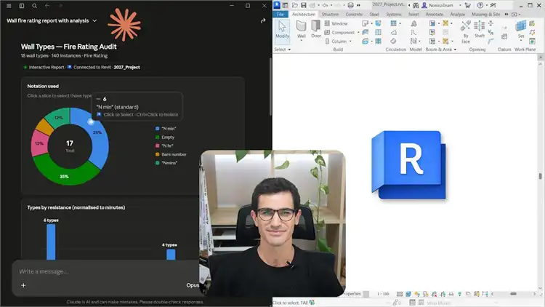Click the '2027_Project' connection label

click(x=127, y=67)
